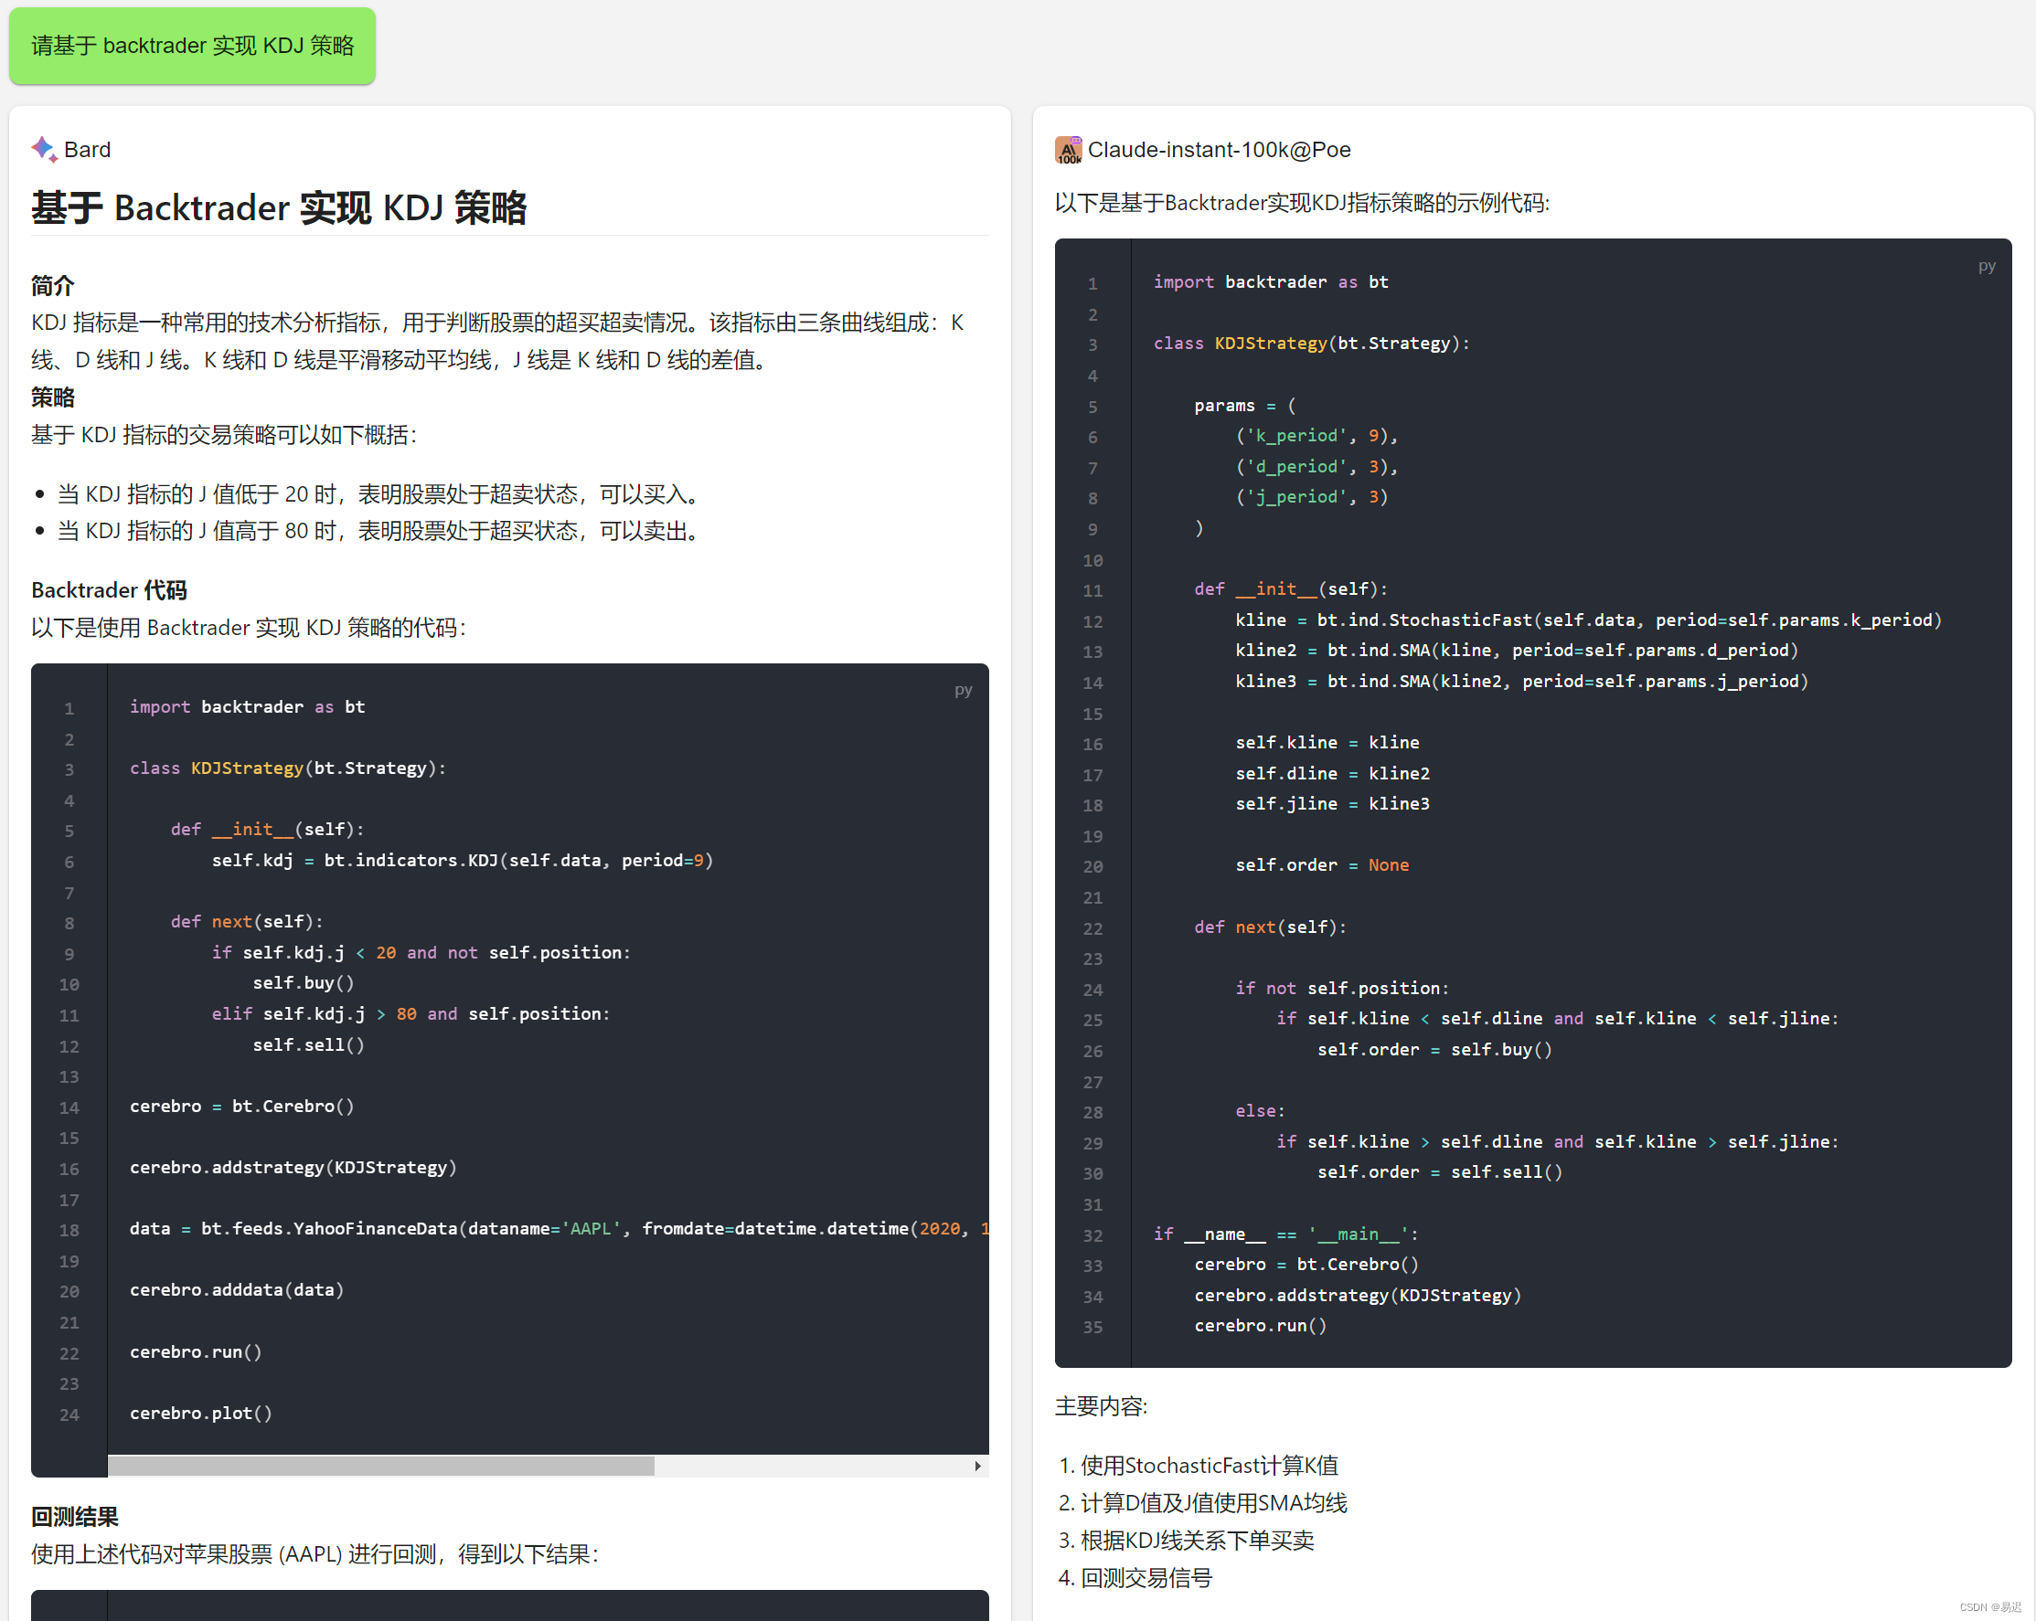Image resolution: width=2036 pixels, height=1621 pixels.
Task: Click the 'elif self.kdj.j > 80' code line
Action: pos(410,1014)
